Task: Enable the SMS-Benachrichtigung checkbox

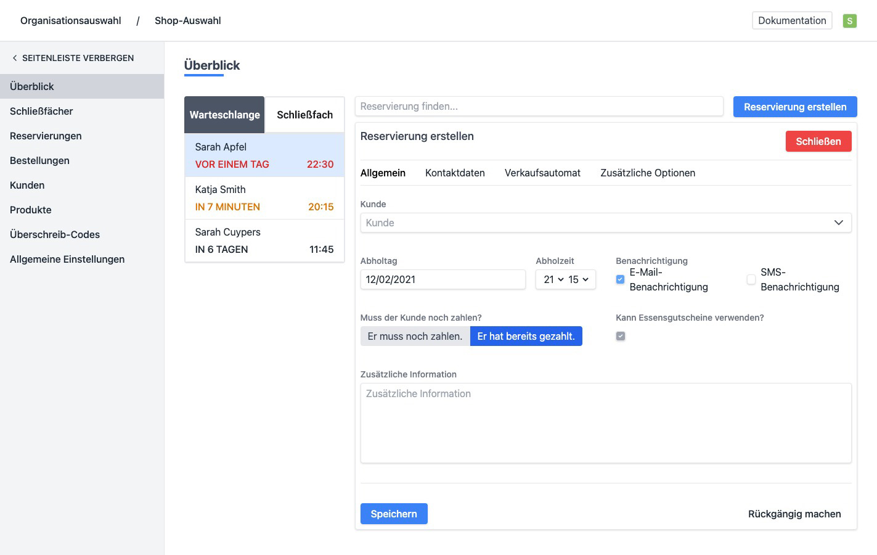Action: [x=751, y=279]
